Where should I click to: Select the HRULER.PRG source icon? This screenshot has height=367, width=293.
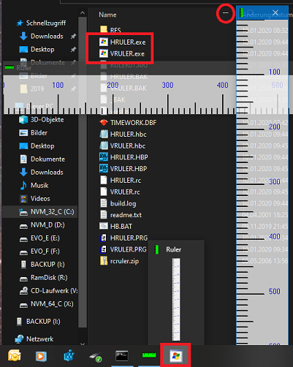click(x=104, y=238)
